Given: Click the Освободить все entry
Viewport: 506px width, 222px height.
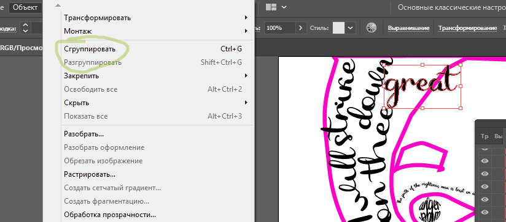Looking at the screenshot, I should (156, 89).
